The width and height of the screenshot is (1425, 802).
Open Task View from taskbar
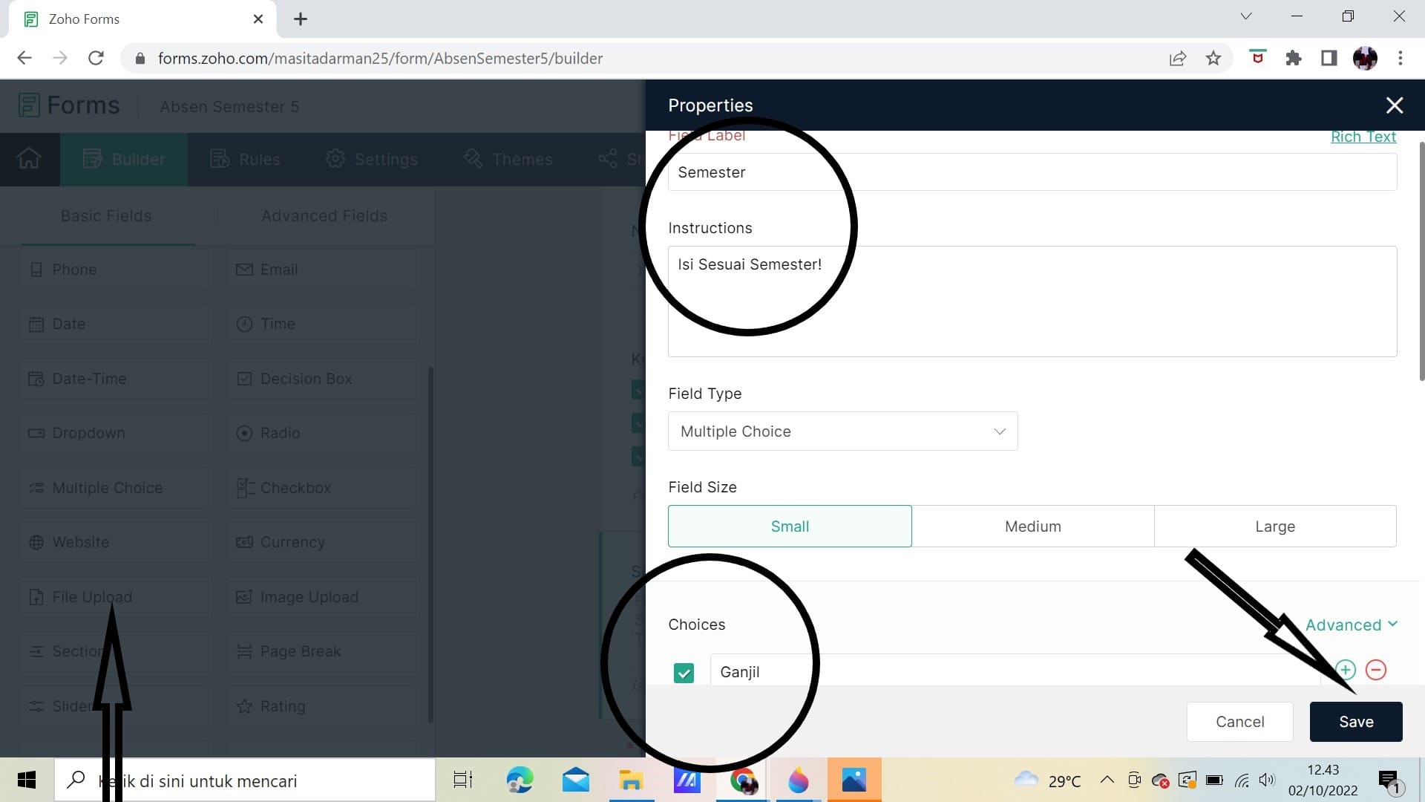pos(463,780)
